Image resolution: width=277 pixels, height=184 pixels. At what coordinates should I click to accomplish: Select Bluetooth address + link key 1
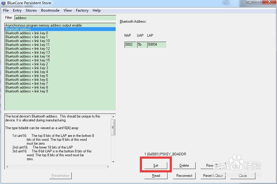[x=60, y=37]
